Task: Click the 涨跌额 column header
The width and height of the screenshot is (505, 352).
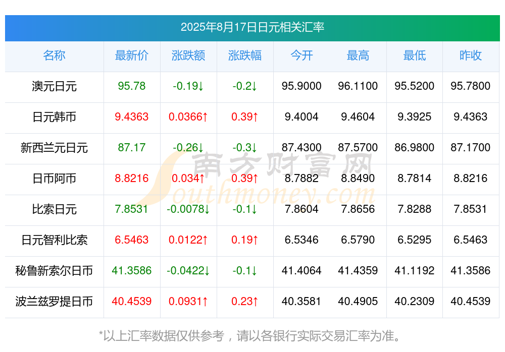Action: [x=188, y=55]
